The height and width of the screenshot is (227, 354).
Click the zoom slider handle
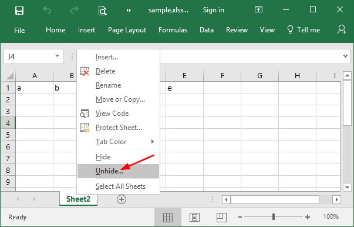(274, 217)
